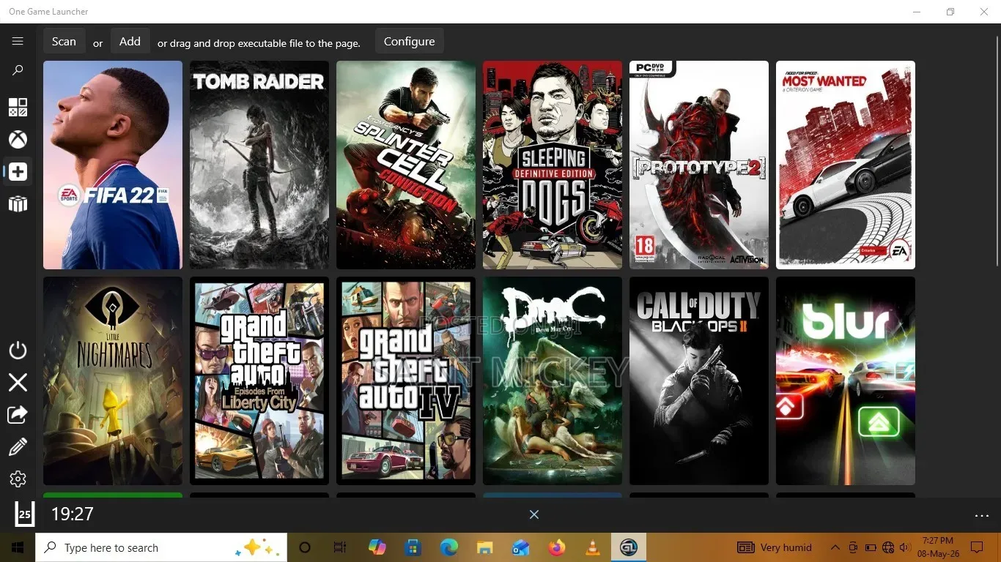Click the power icon in the sidebar

click(18, 351)
